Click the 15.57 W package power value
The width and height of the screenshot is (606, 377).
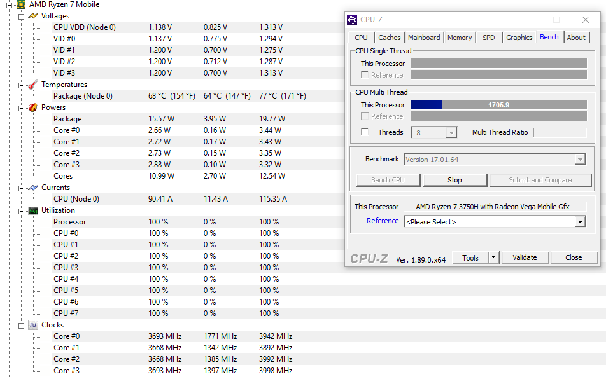(161, 119)
